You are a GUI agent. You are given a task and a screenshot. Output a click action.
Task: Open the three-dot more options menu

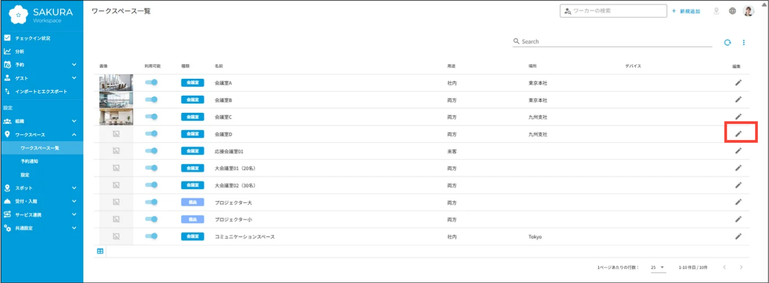[x=744, y=42]
